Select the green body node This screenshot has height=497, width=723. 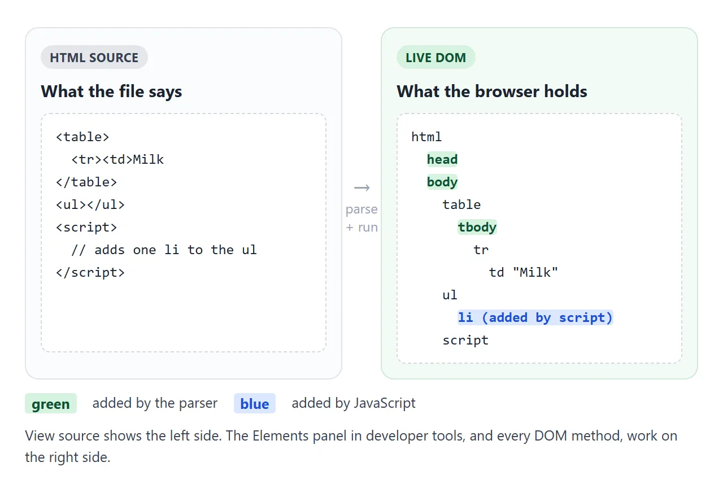442,182
